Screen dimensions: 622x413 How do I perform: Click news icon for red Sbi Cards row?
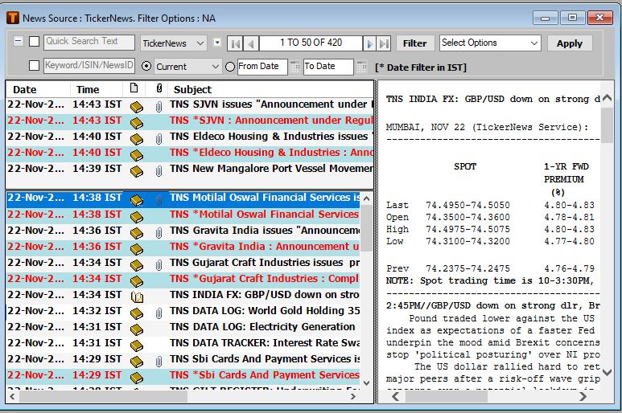point(137,378)
